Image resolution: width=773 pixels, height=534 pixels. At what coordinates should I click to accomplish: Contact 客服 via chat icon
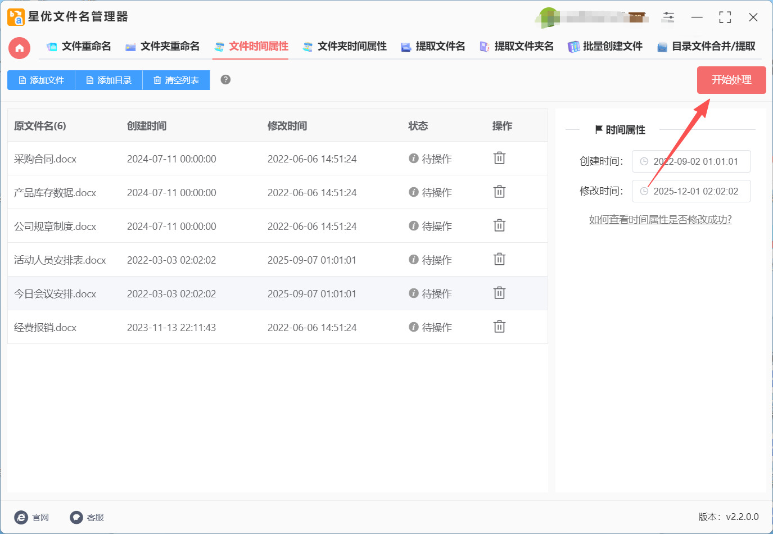coord(76,517)
